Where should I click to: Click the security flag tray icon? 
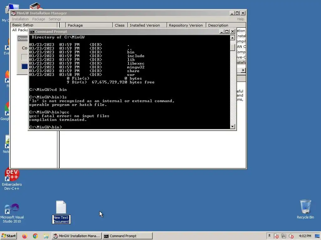click(276, 236)
